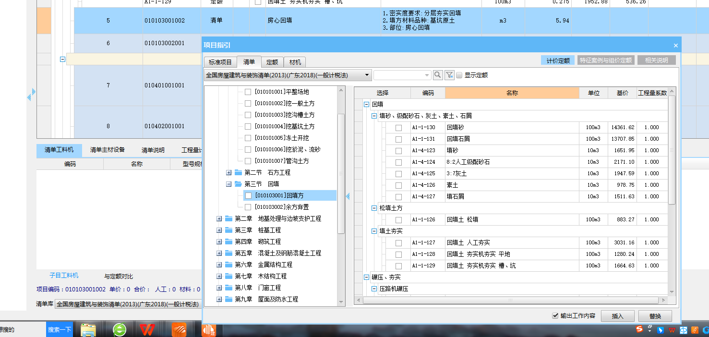This screenshot has height=337, width=709.
Task: Collapse the 碾压、夯实 group
Action: click(366, 277)
